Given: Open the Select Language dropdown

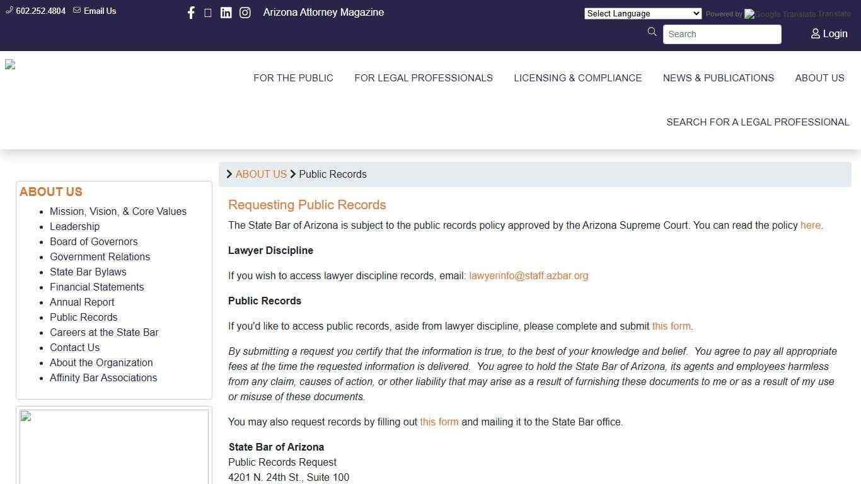Looking at the screenshot, I should 642,13.
